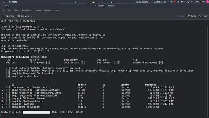Click the '199.0 MB / 247.8 MB' download value
209x118 pixels.
161,104
